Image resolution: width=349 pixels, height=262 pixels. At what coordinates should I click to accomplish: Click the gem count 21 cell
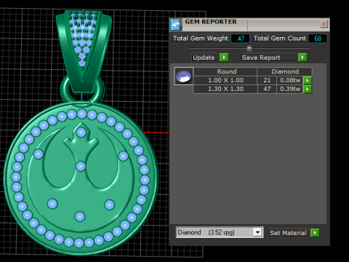[x=267, y=80]
